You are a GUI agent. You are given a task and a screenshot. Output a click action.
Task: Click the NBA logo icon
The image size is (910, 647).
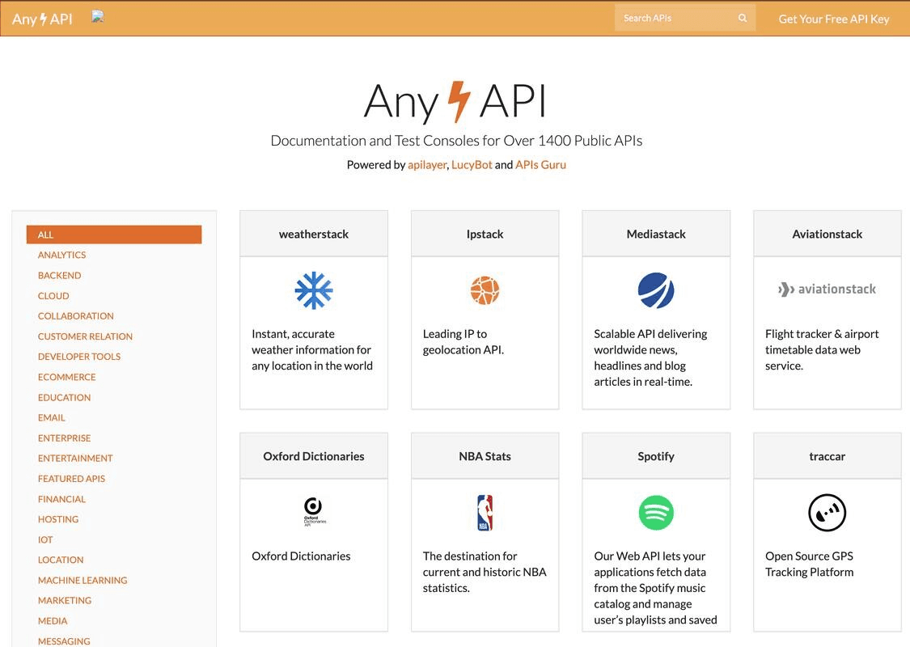click(485, 513)
